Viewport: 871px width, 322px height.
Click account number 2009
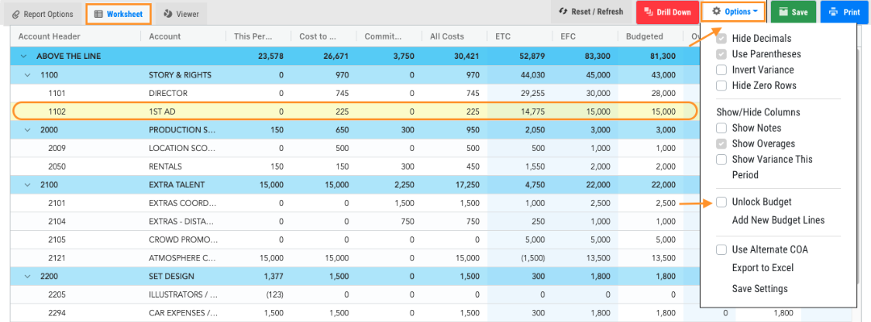pos(57,148)
